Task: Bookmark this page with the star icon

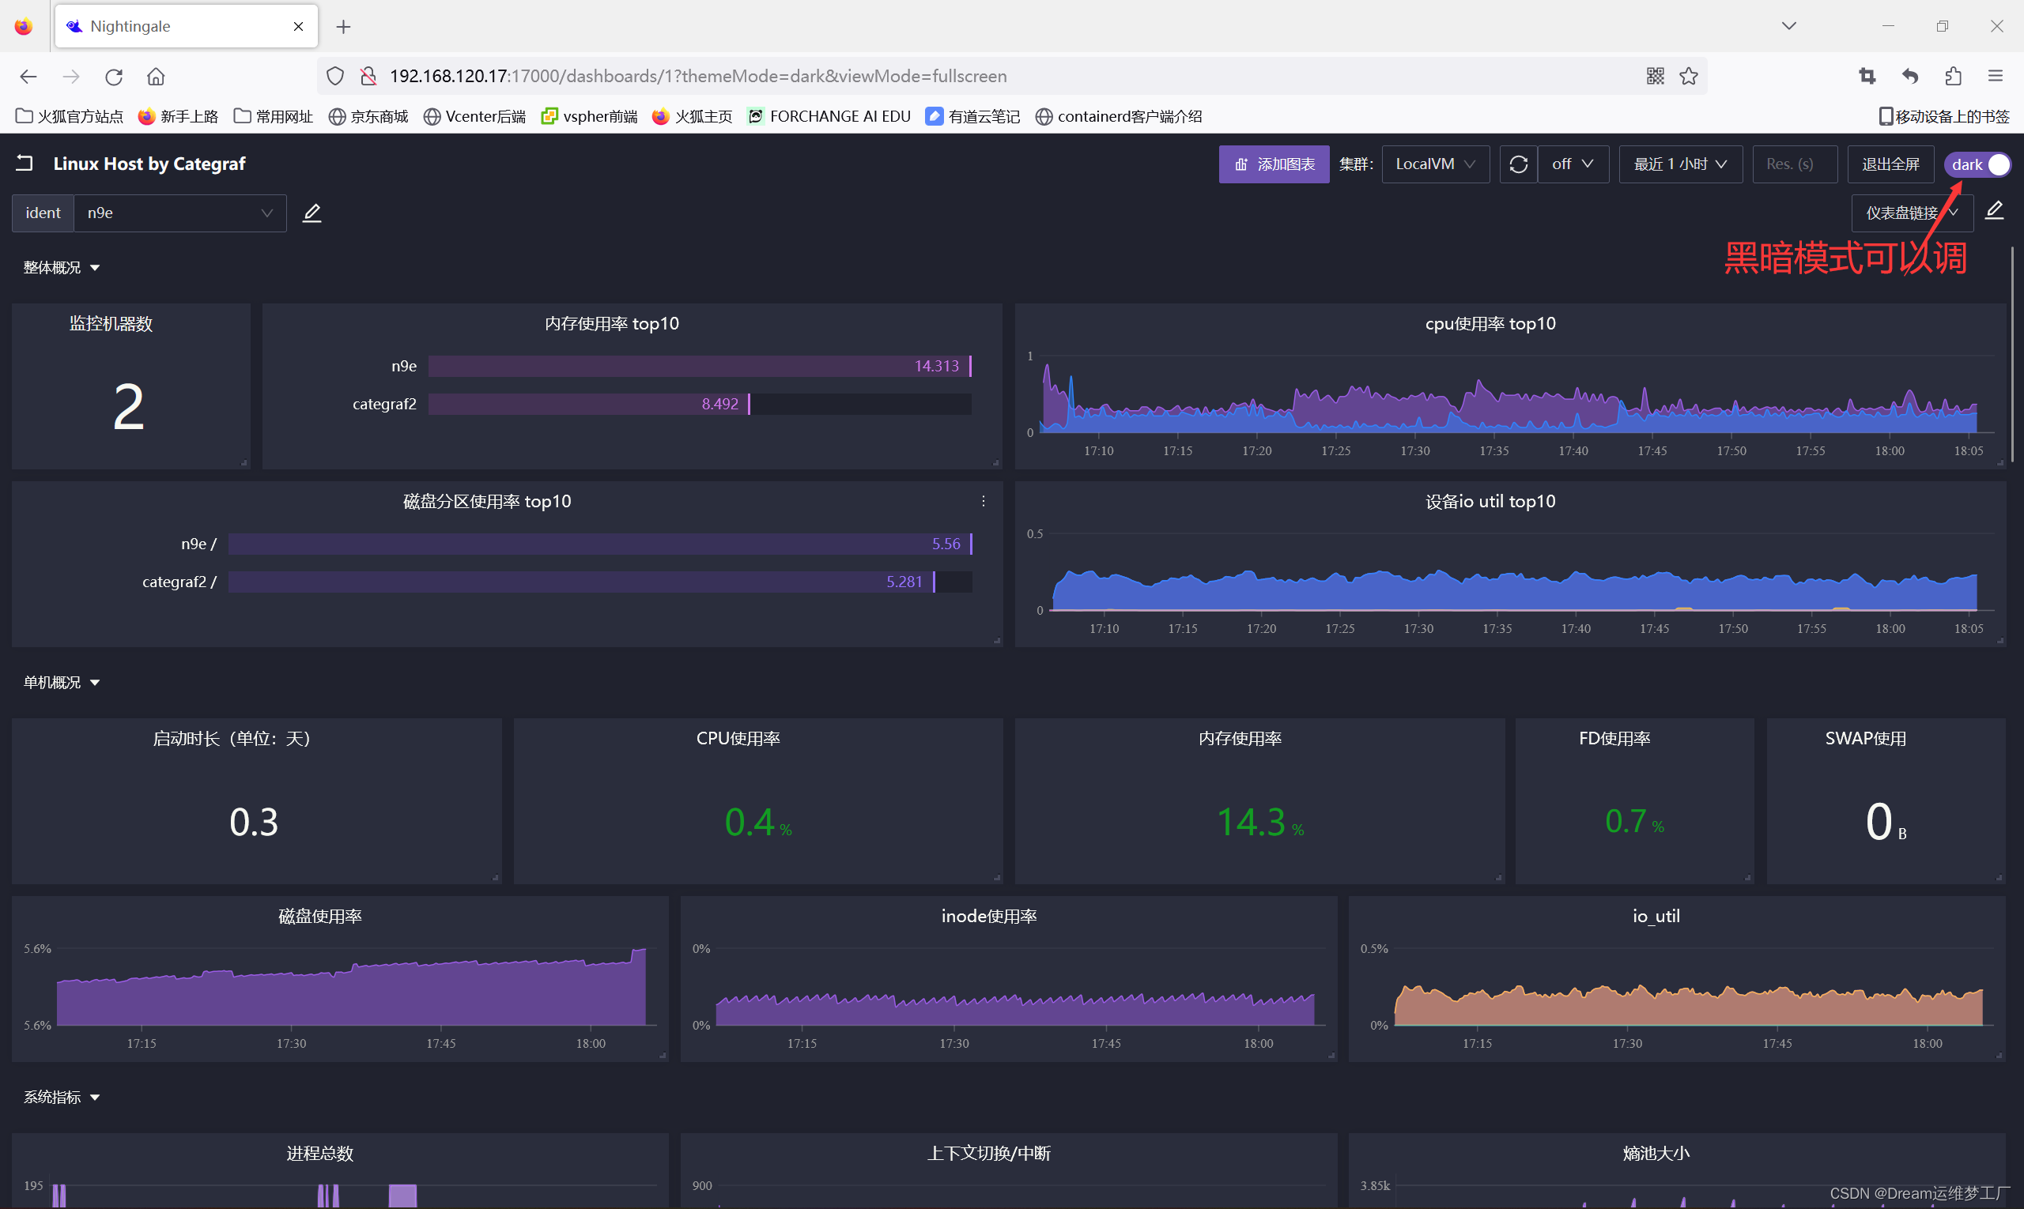Action: (x=1688, y=76)
